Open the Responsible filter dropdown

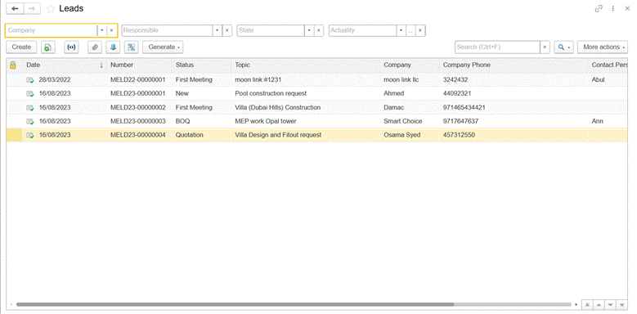click(218, 30)
